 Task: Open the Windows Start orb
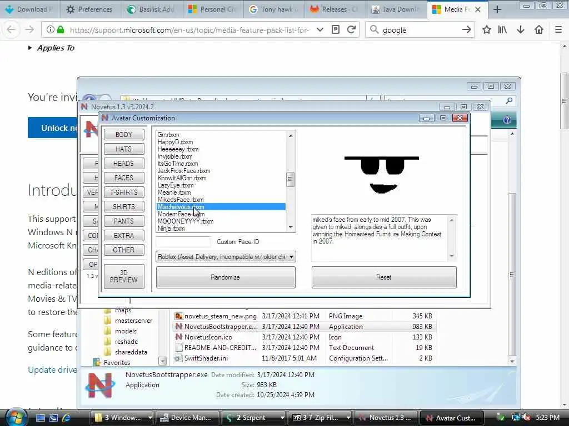tap(16, 417)
